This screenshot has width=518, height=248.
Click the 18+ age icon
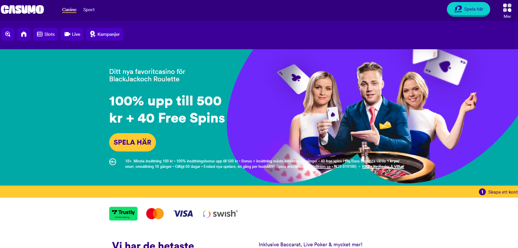[x=113, y=162]
